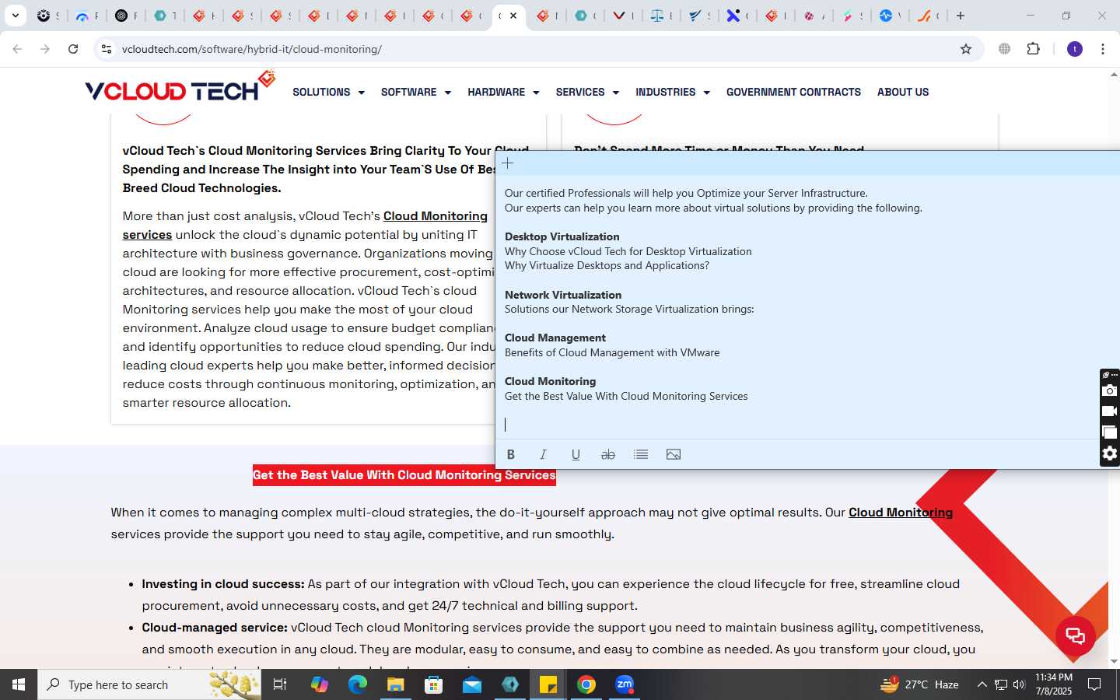1120x700 pixels.
Task: Toggle underline formatting in Sticky Notes
Action: pos(576,454)
